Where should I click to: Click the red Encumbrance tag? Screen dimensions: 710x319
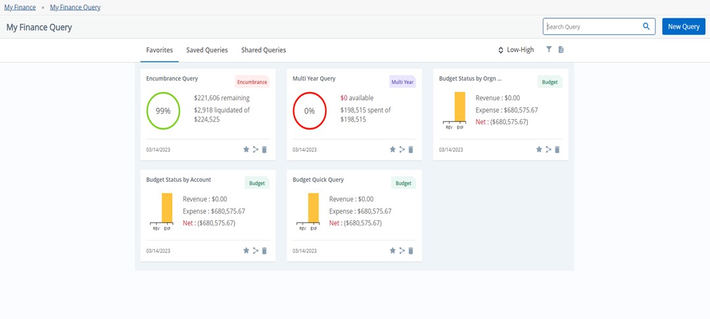252,82
